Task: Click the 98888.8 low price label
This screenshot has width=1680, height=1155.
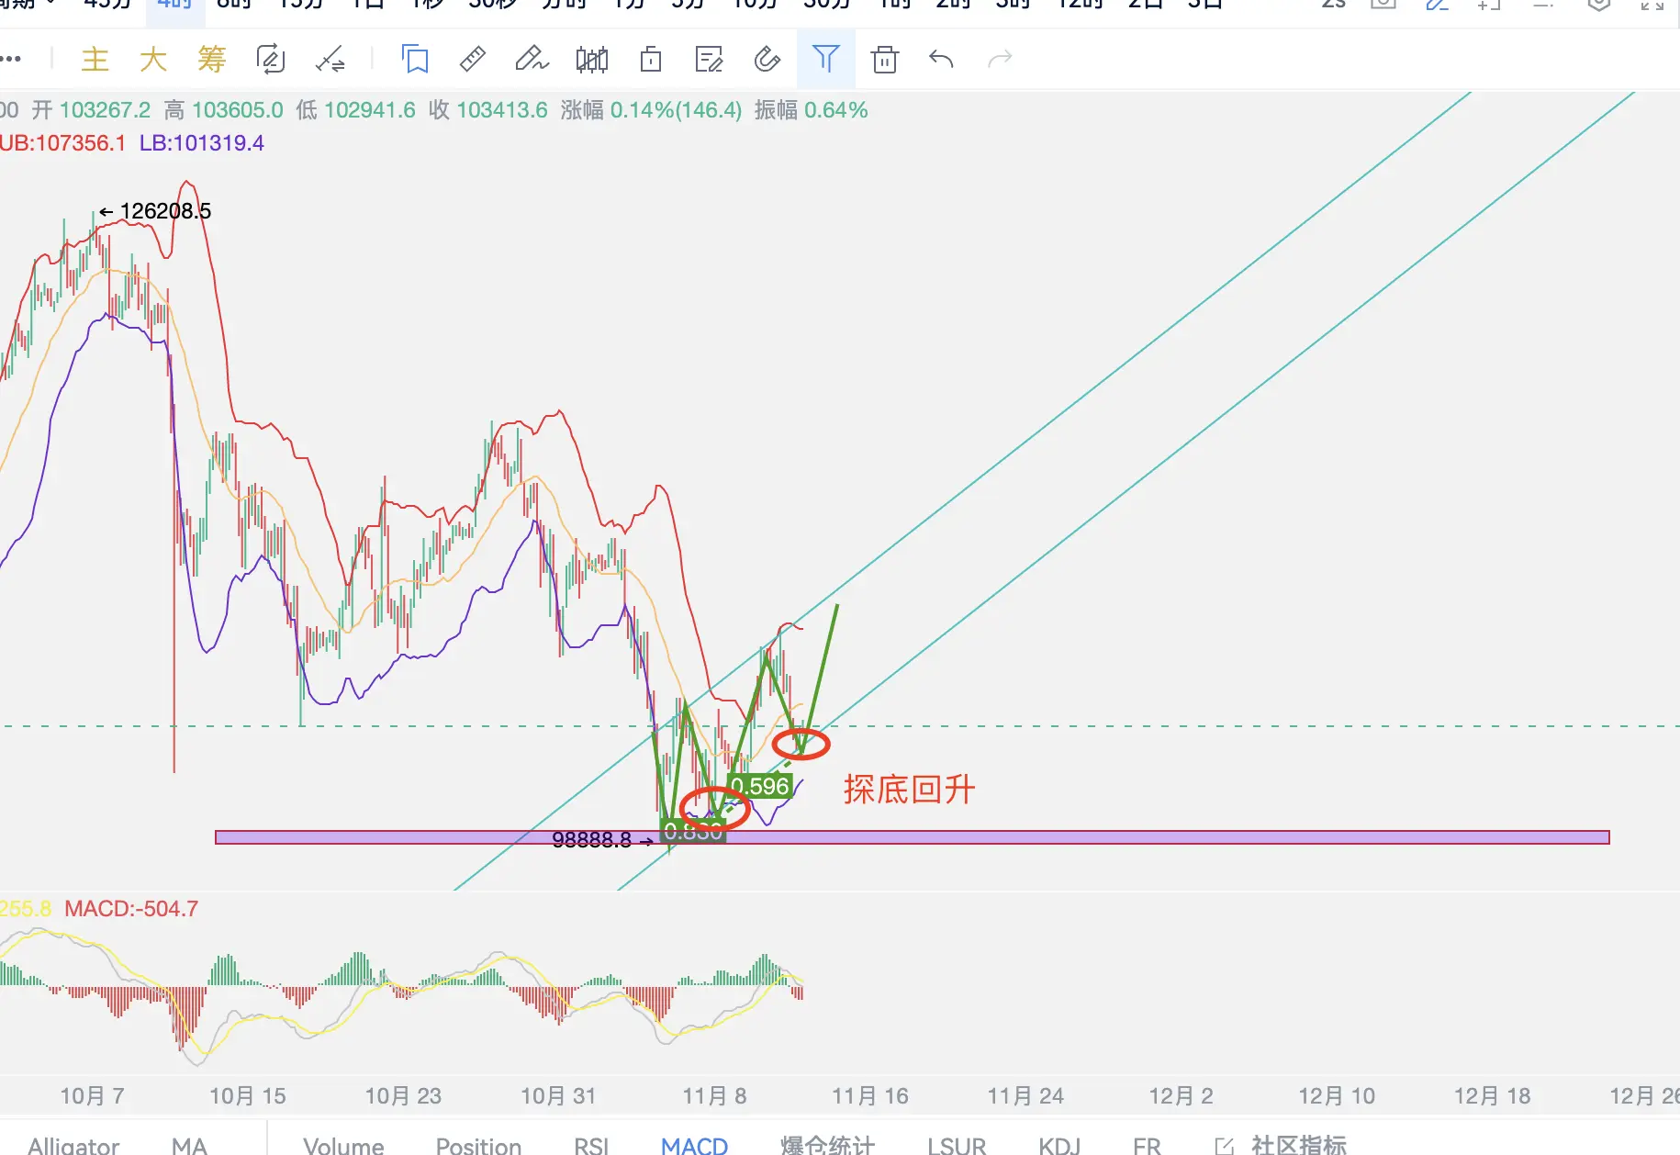Action: [591, 839]
